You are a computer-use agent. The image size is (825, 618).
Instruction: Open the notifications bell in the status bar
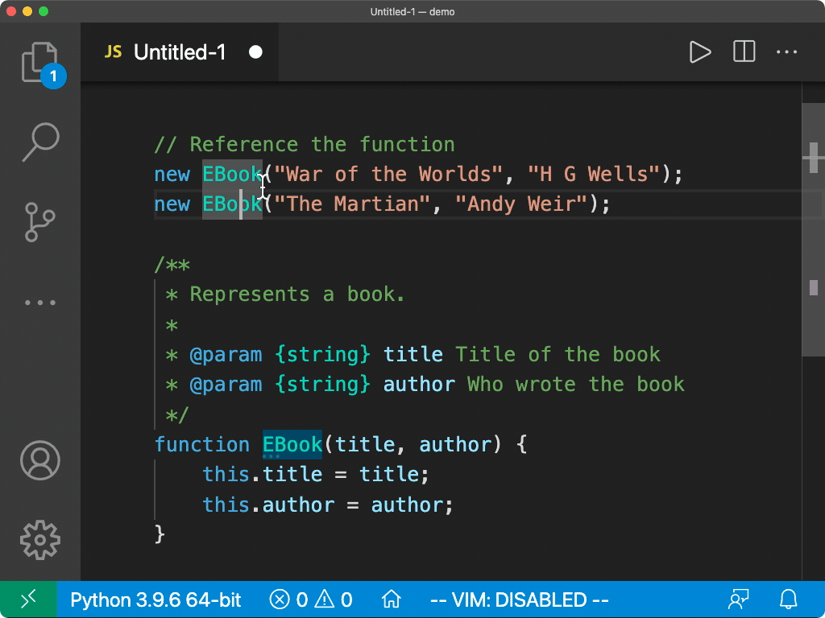pyautogui.click(x=788, y=599)
